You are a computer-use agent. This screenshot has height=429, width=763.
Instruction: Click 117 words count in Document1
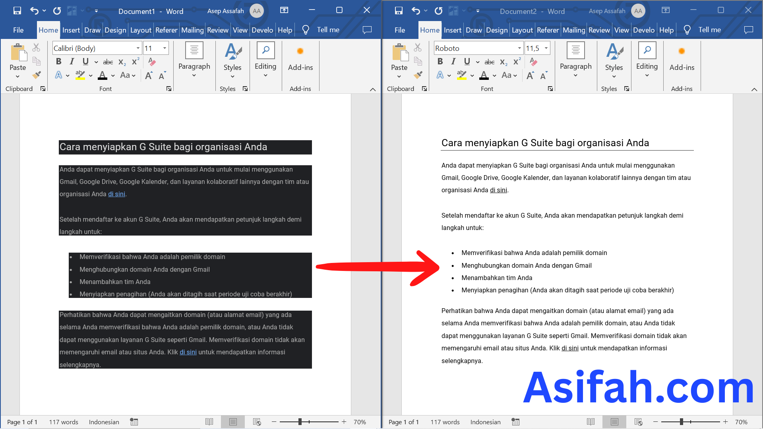[x=64, y=422]
